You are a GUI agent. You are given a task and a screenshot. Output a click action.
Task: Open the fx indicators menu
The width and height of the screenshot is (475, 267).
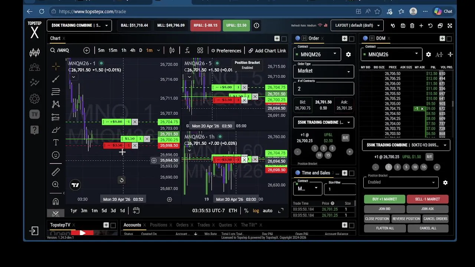coord(187,50)
